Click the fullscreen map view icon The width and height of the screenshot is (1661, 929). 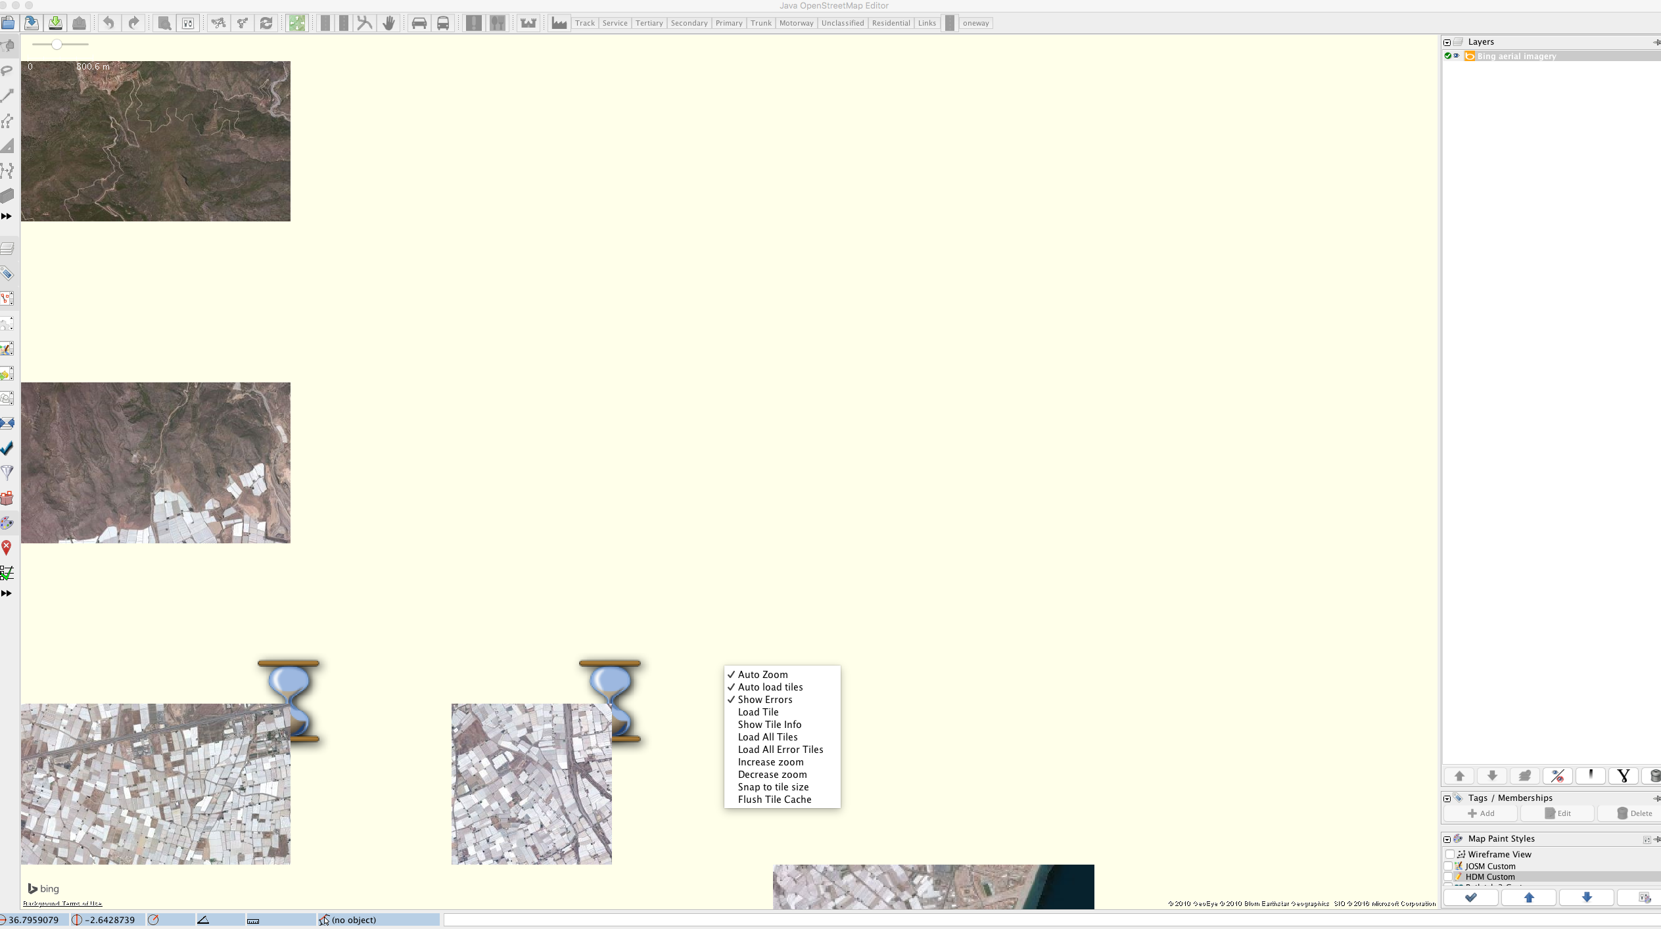pyautogui.click(x=297, y=24)
